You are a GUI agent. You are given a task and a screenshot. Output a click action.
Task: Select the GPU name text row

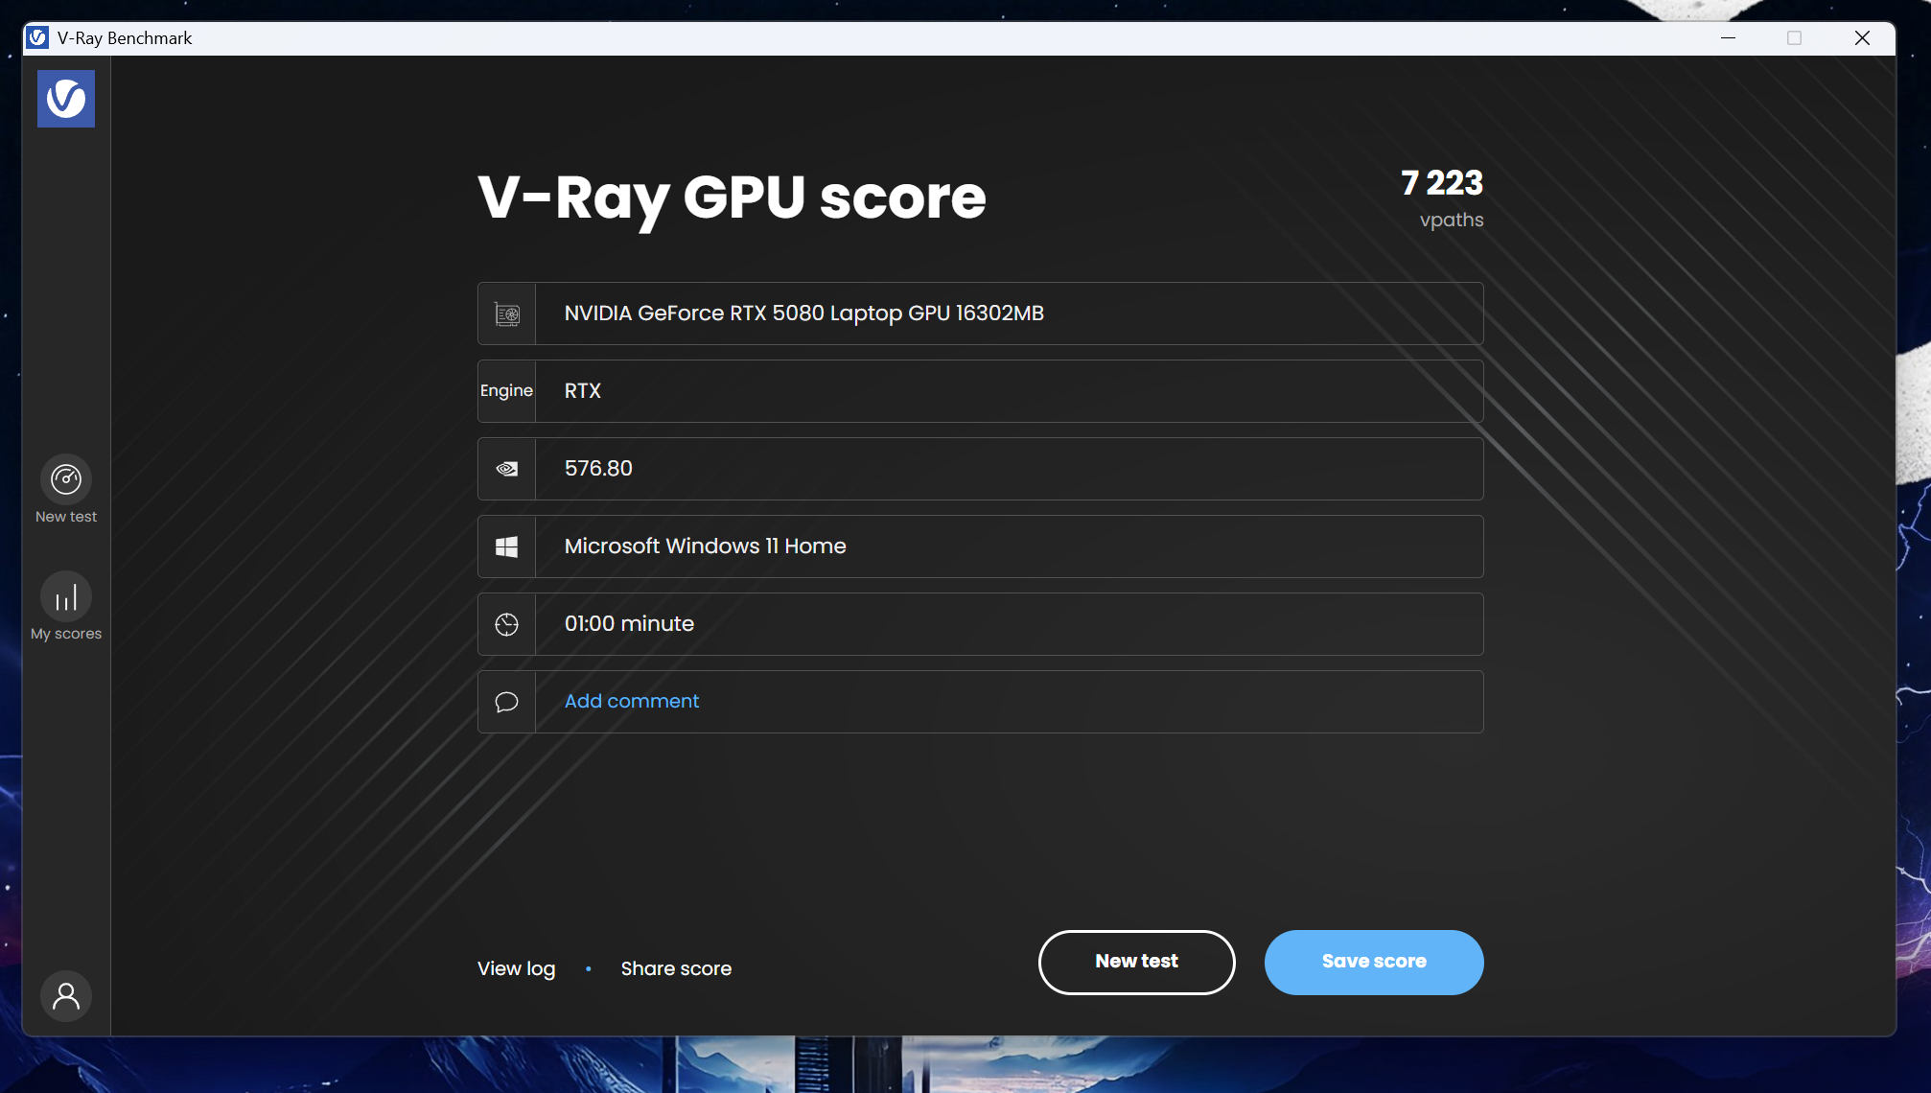click(x=981, y=314)
